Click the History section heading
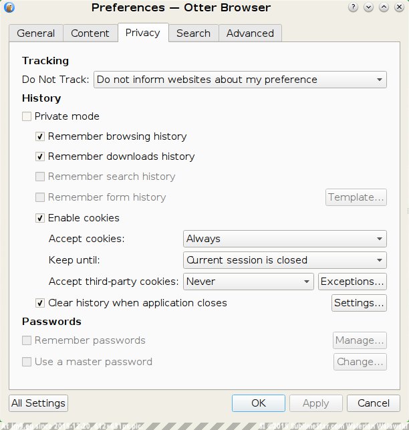 (41, 98)
